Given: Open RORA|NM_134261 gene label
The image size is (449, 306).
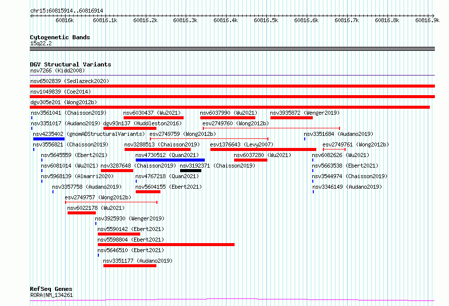Looking at the screenshot, I should click(51, 295).
